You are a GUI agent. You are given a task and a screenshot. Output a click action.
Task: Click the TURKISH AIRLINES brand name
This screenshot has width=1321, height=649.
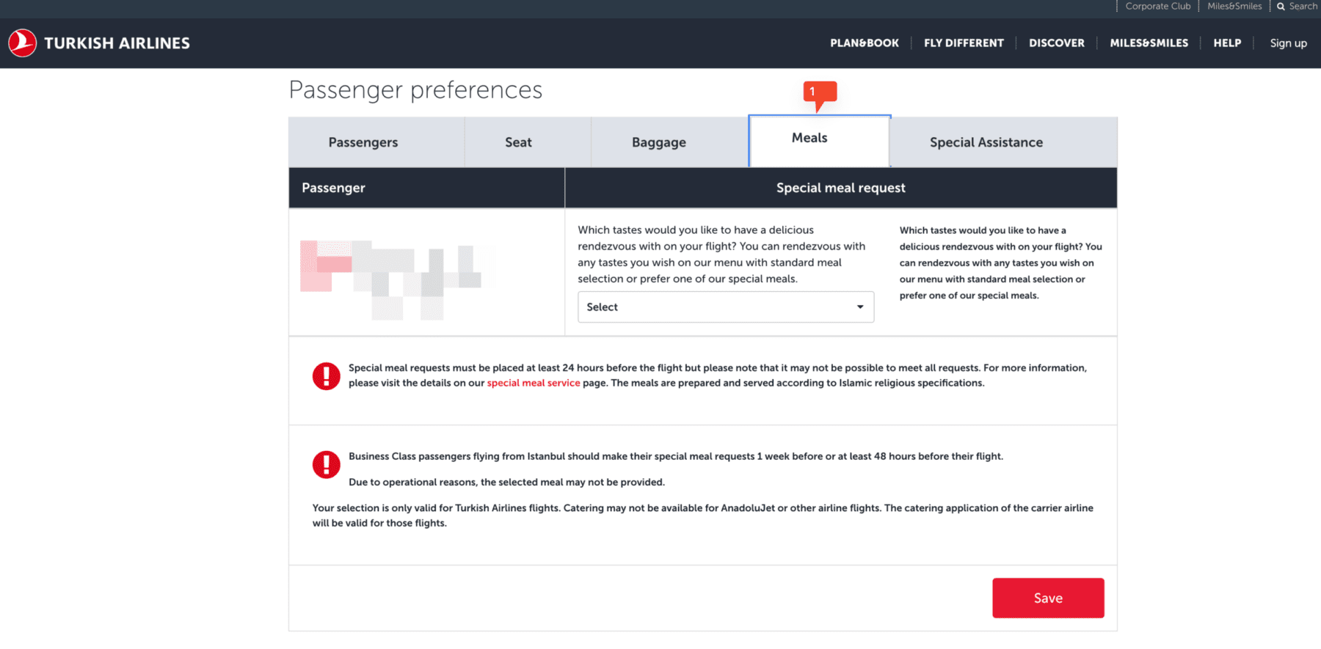pyautogui.click(x=117, y=43)
